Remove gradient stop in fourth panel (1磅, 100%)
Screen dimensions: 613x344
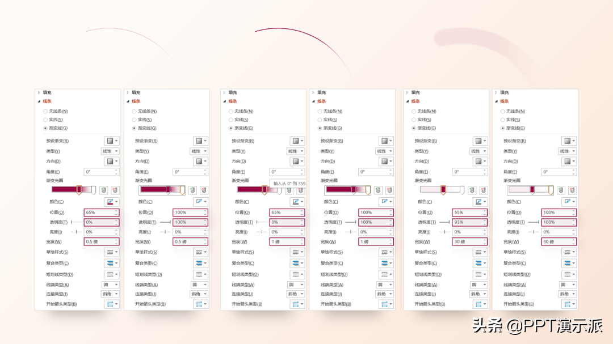point(389,190)
